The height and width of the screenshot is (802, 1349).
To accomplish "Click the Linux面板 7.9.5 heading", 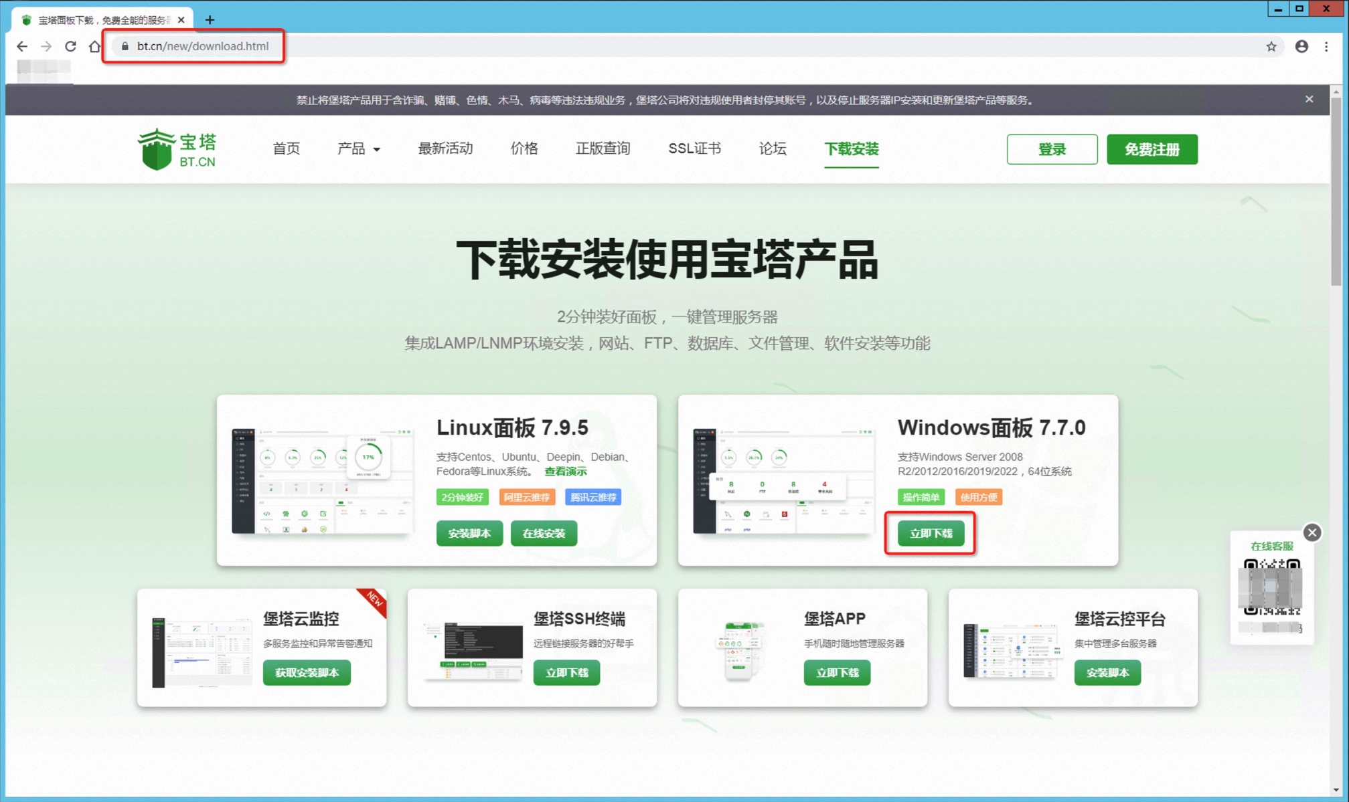I will [x=512, y=427].
